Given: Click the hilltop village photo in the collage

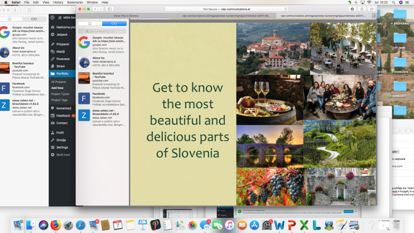Looking at the screenshot, I should (273, 49).
